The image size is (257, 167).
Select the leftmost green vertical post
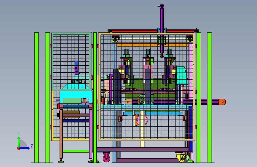[37, 98]
